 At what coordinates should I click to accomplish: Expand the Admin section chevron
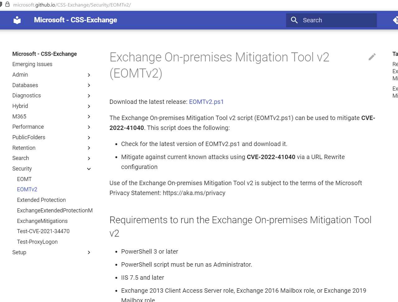click(89, 75)
